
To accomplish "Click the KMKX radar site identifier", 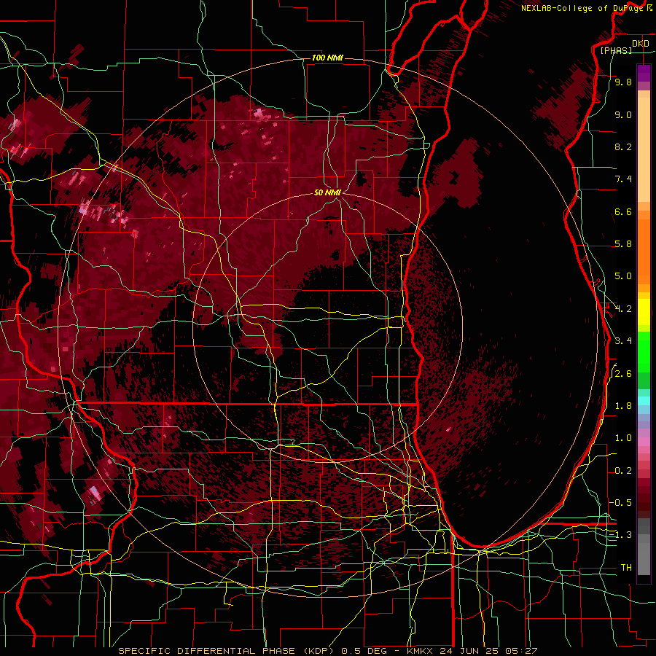I will click(420, 651).
